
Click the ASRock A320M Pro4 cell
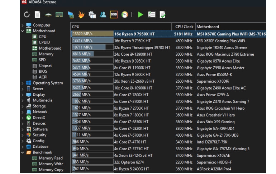214,169
